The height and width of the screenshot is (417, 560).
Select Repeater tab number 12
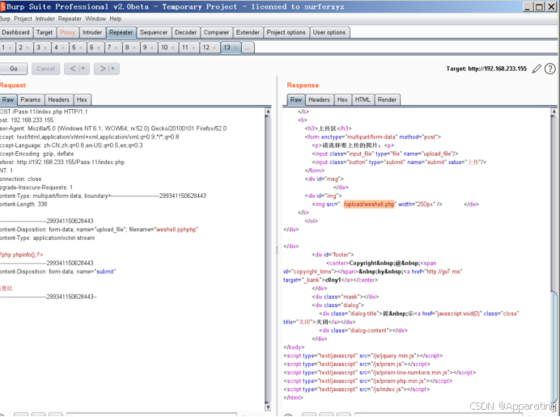click(x=206, y=48)
